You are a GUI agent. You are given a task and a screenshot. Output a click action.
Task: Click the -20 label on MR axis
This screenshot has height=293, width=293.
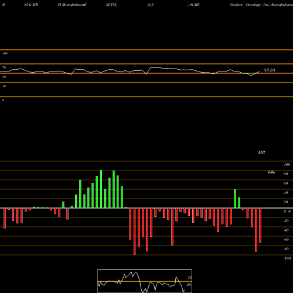coord(286,221)
